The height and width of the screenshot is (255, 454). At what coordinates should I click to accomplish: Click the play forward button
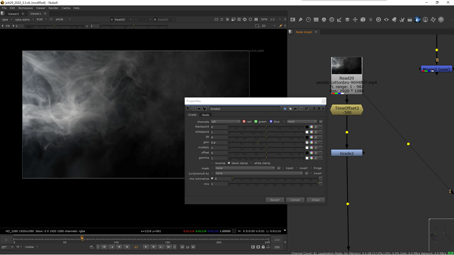point(146,247)
